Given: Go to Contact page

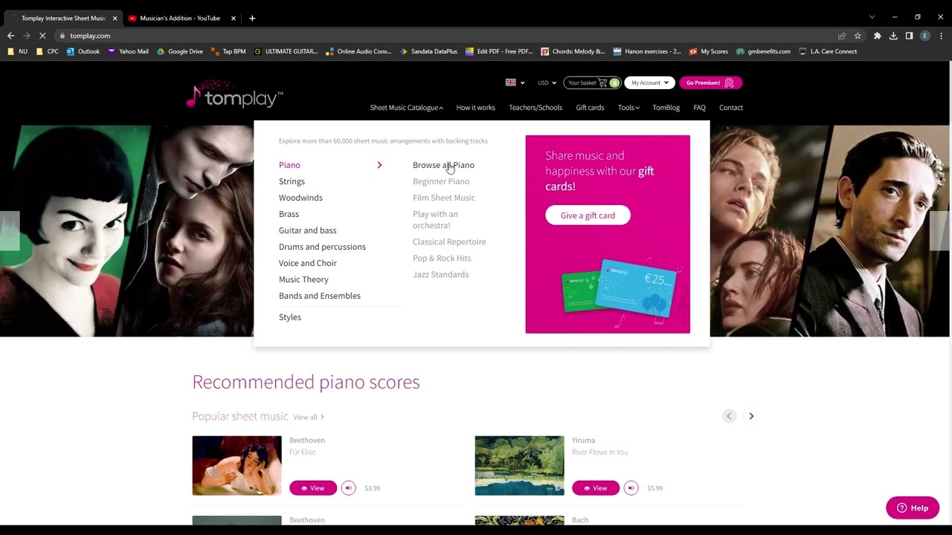Looking at the screenshot, I should click(x=730, y=108).
